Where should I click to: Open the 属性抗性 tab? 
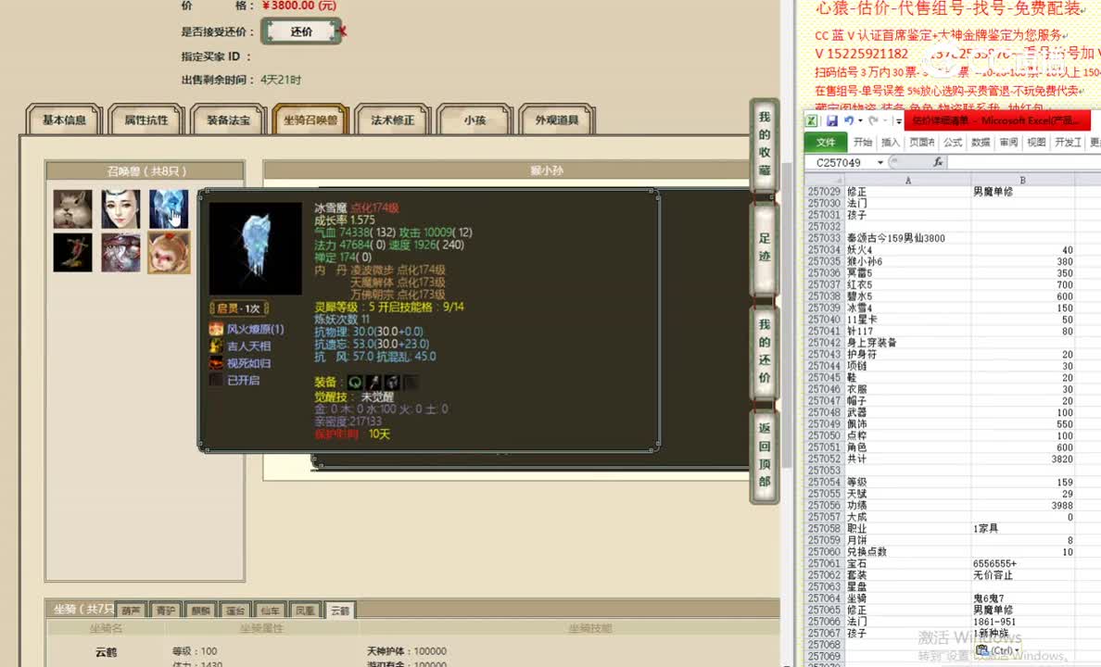(x=146, y=120)
